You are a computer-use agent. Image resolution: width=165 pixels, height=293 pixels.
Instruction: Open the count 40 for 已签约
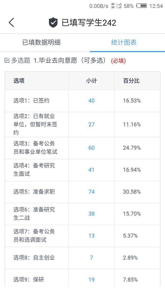coord(92,101)
